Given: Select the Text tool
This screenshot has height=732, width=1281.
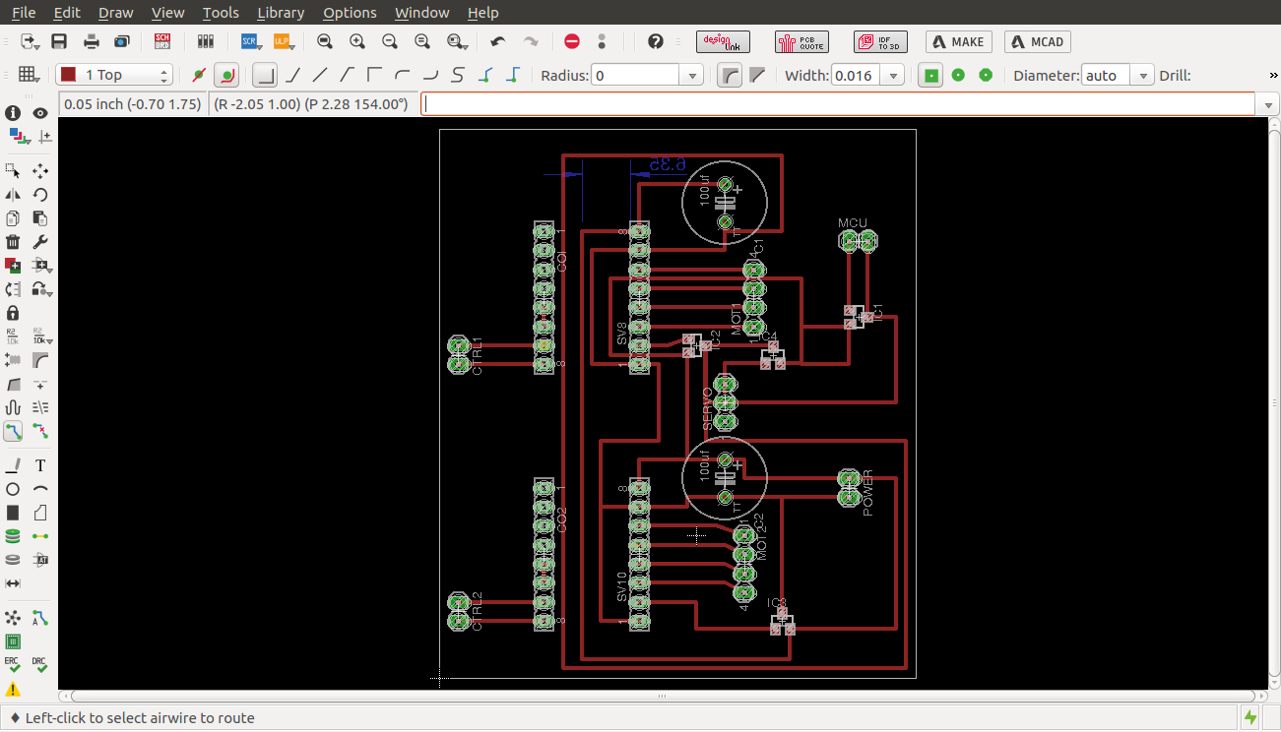Looking at the screenshot, I should click(40, 465).
